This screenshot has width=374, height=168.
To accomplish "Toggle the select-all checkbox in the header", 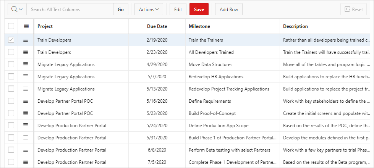I will click(x=11, y=26).
